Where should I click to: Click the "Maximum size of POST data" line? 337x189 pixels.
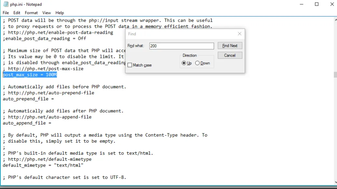(x=64, y=51)
